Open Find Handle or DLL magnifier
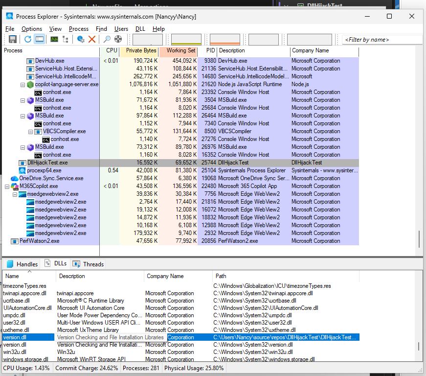This screenshot has width=426, height=376. click(107, 40)
